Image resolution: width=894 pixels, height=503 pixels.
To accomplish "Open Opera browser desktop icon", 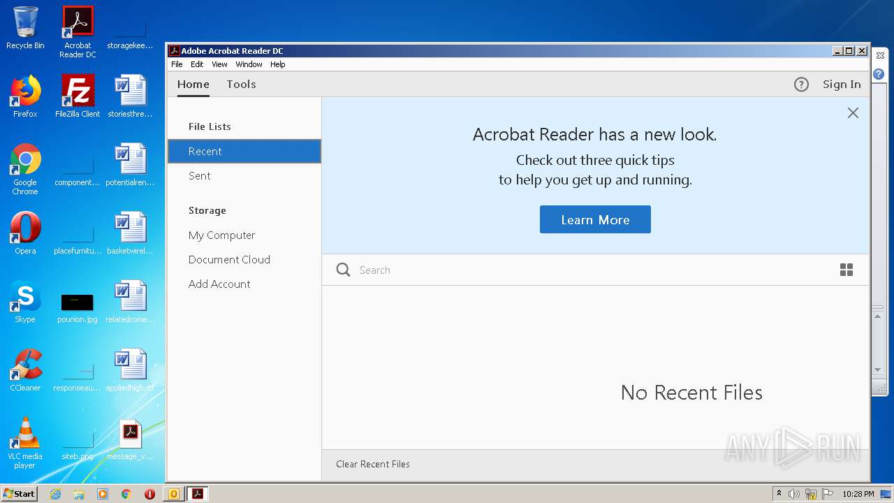I will pos(25,233).
